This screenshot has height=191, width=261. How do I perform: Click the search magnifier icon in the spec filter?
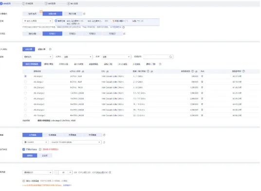pyautogui.click(x=170, y=57)
